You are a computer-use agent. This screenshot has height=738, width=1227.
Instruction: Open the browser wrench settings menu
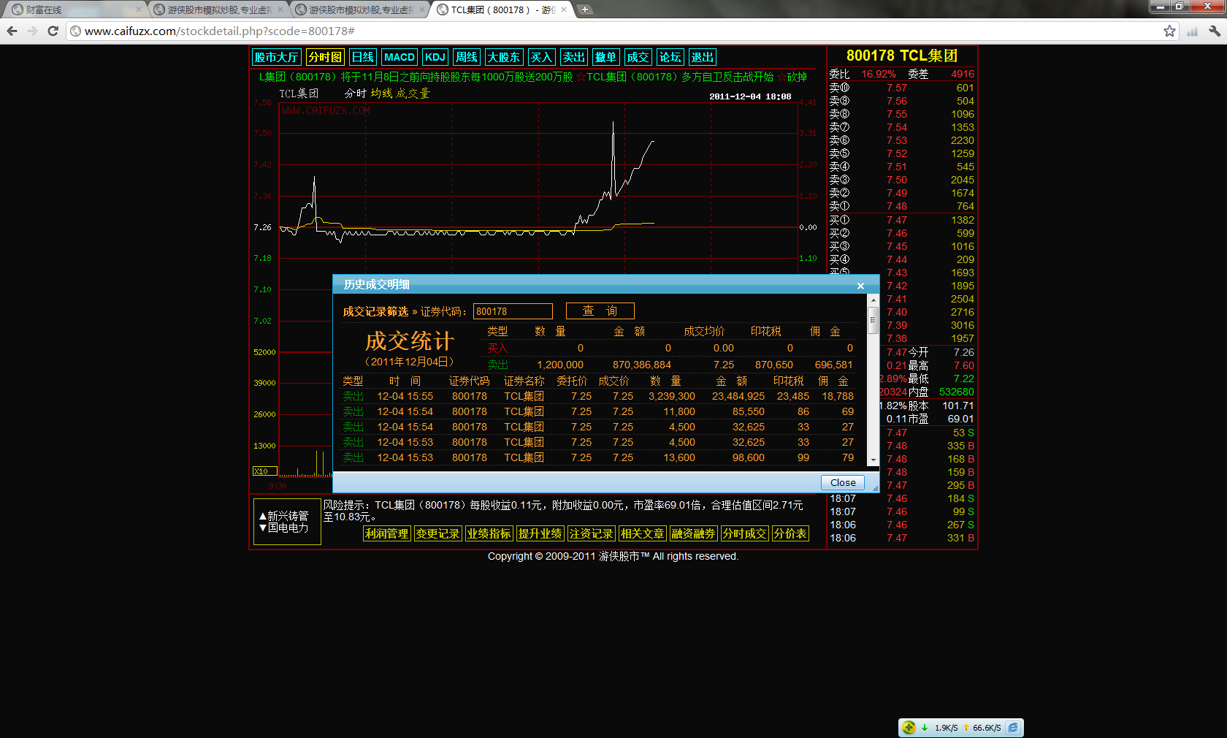pos(1214,31)
